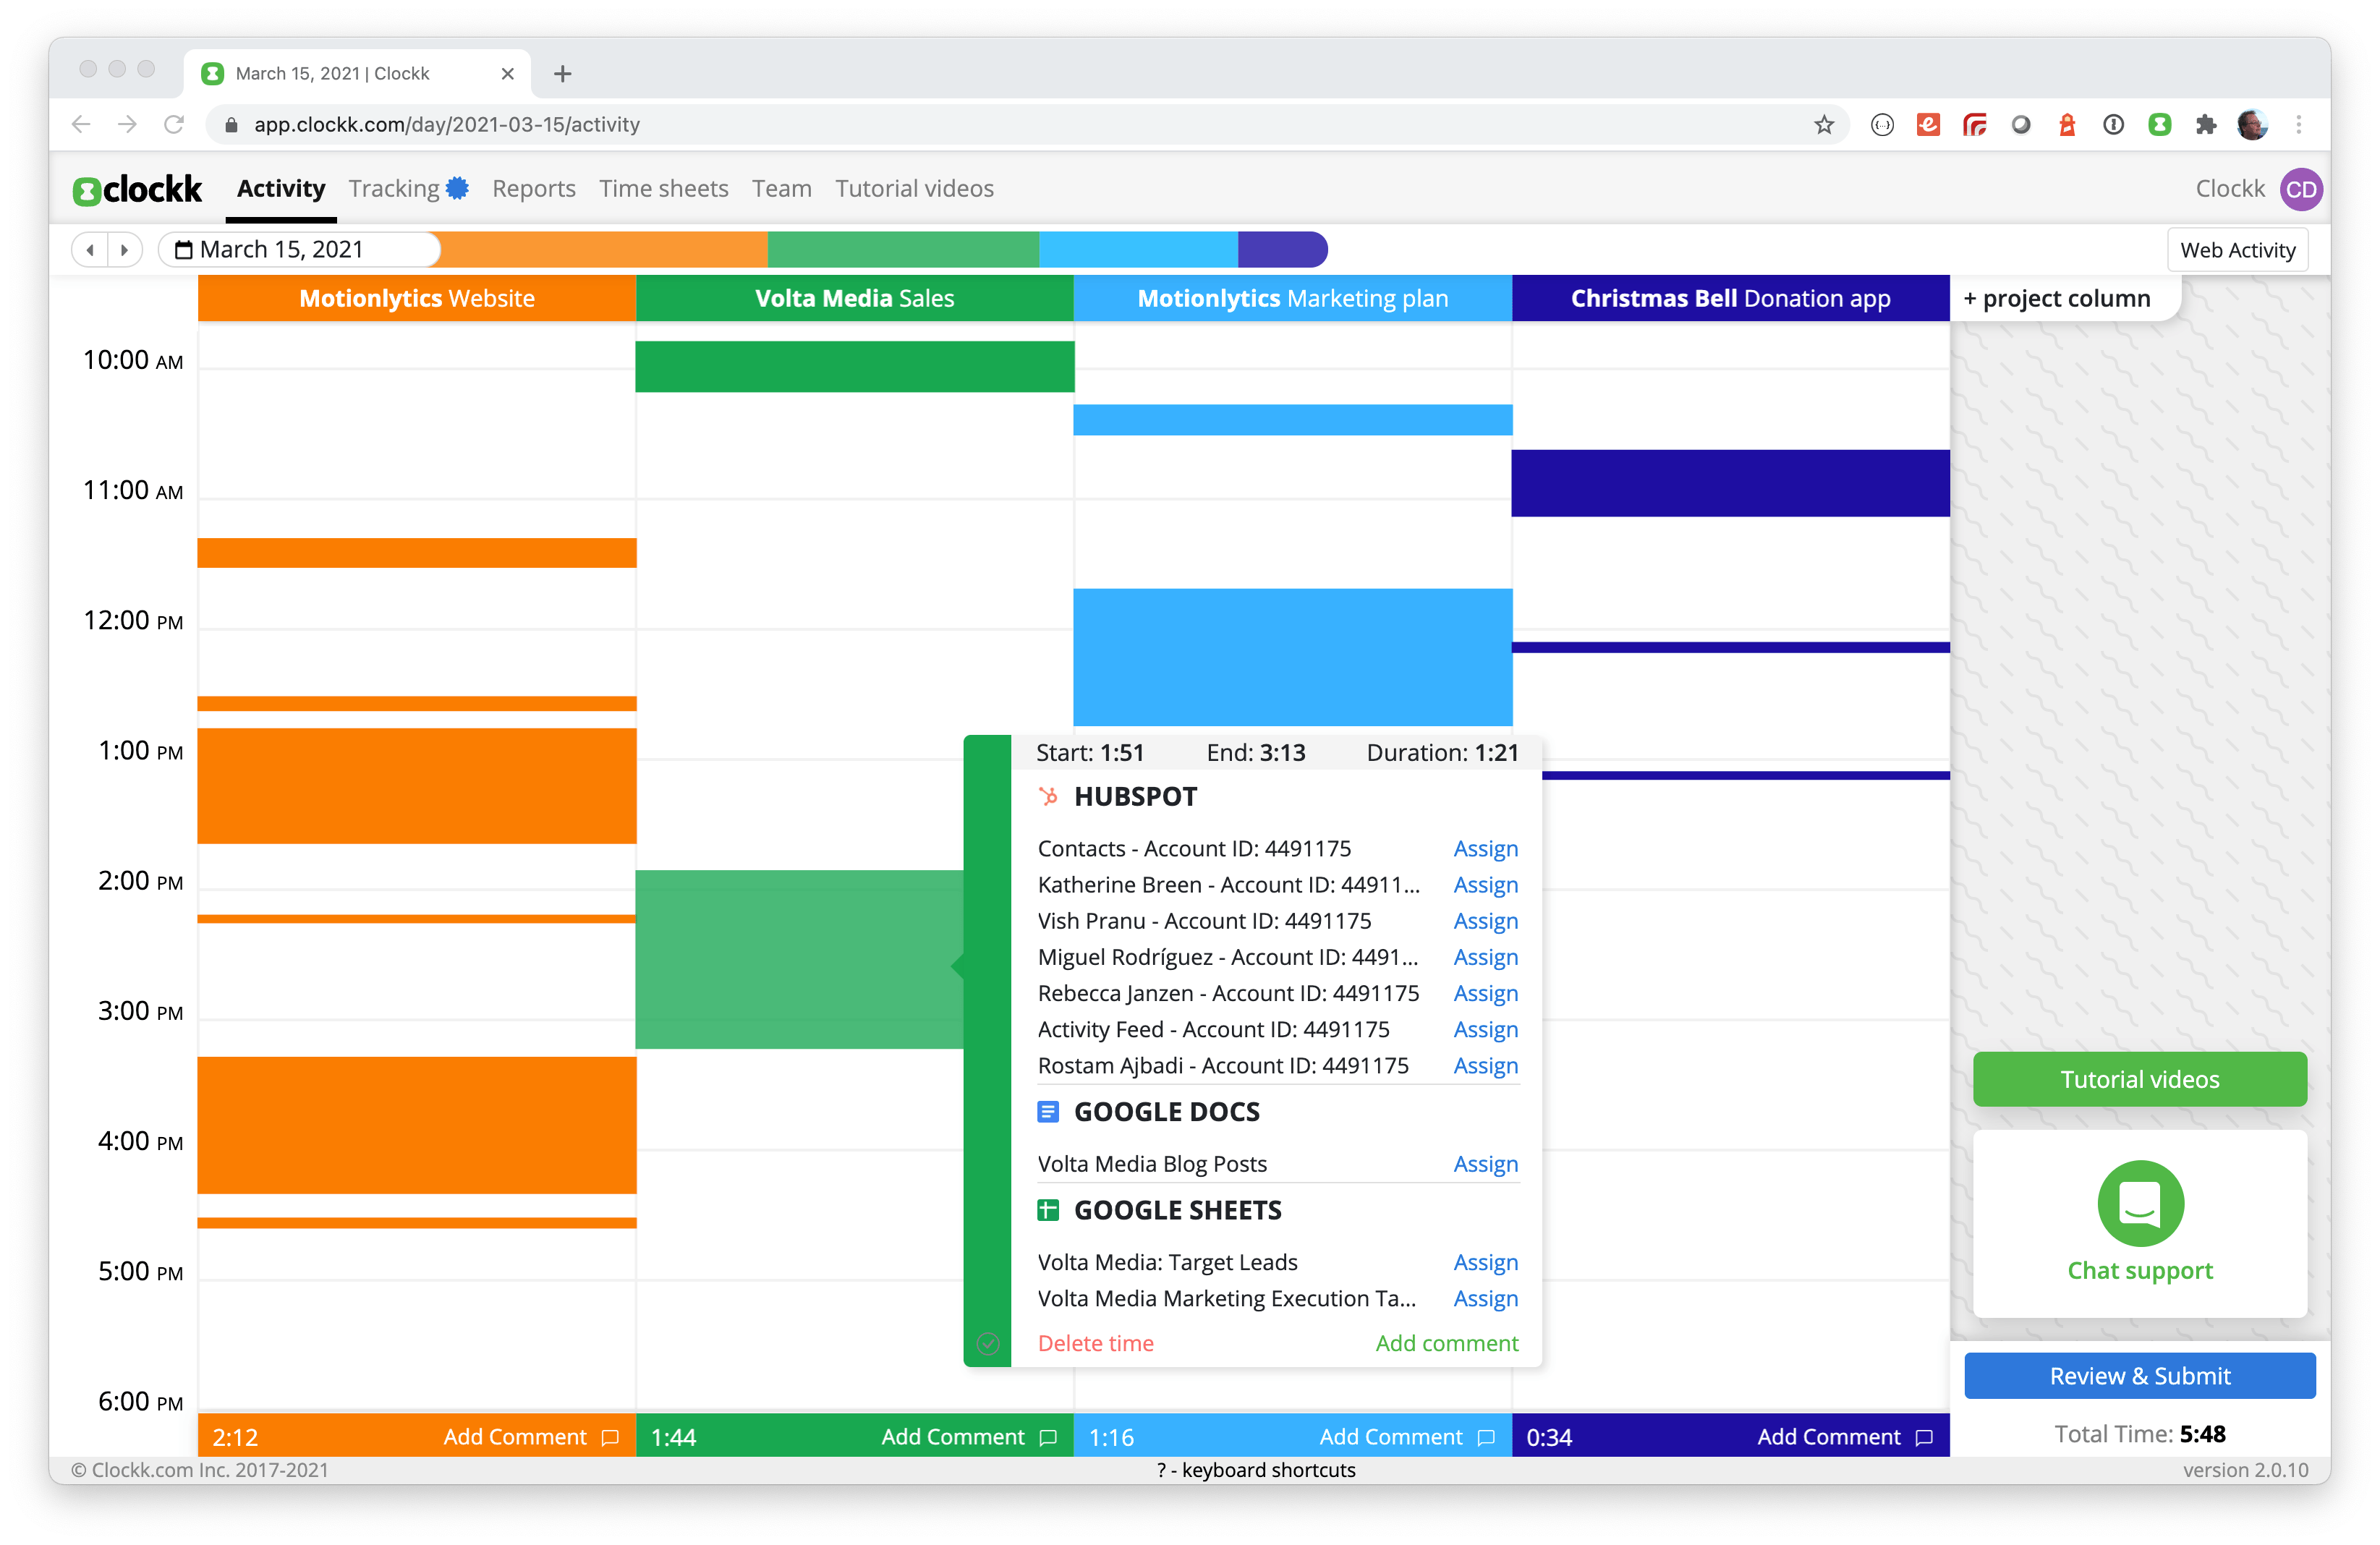Click the Google Sheets icon in popup
Screen dimensions: 2380x1545
point(1048,1210)
